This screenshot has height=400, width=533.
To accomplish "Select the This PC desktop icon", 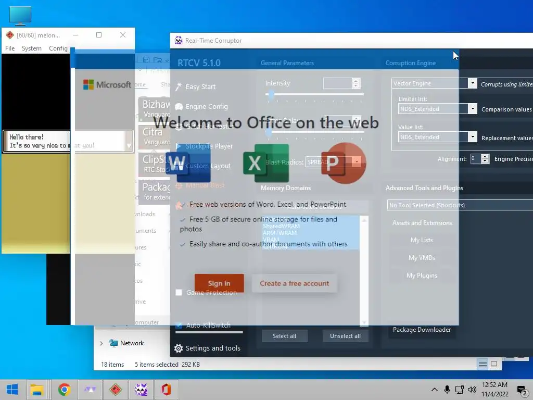I will tap(20, 16).
